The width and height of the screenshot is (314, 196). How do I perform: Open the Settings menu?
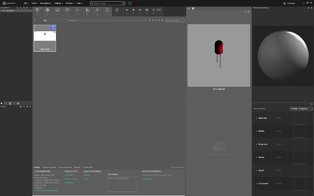coord(58,3)
